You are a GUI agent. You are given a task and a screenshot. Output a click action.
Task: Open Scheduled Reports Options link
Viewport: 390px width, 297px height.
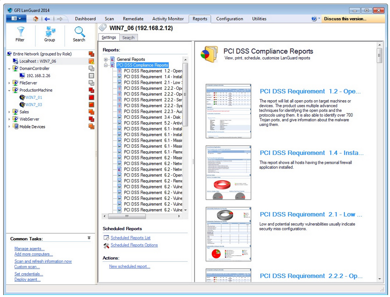tap(134, 245)
